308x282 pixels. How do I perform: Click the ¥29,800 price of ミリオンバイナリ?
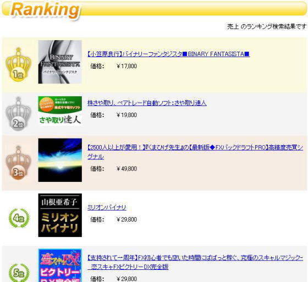click(x=127, y=219)
